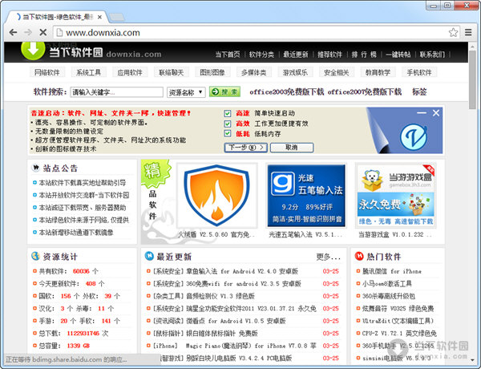Stop page loading with the X button
This screenshot has height=369, width=481.
click(43, 32)
